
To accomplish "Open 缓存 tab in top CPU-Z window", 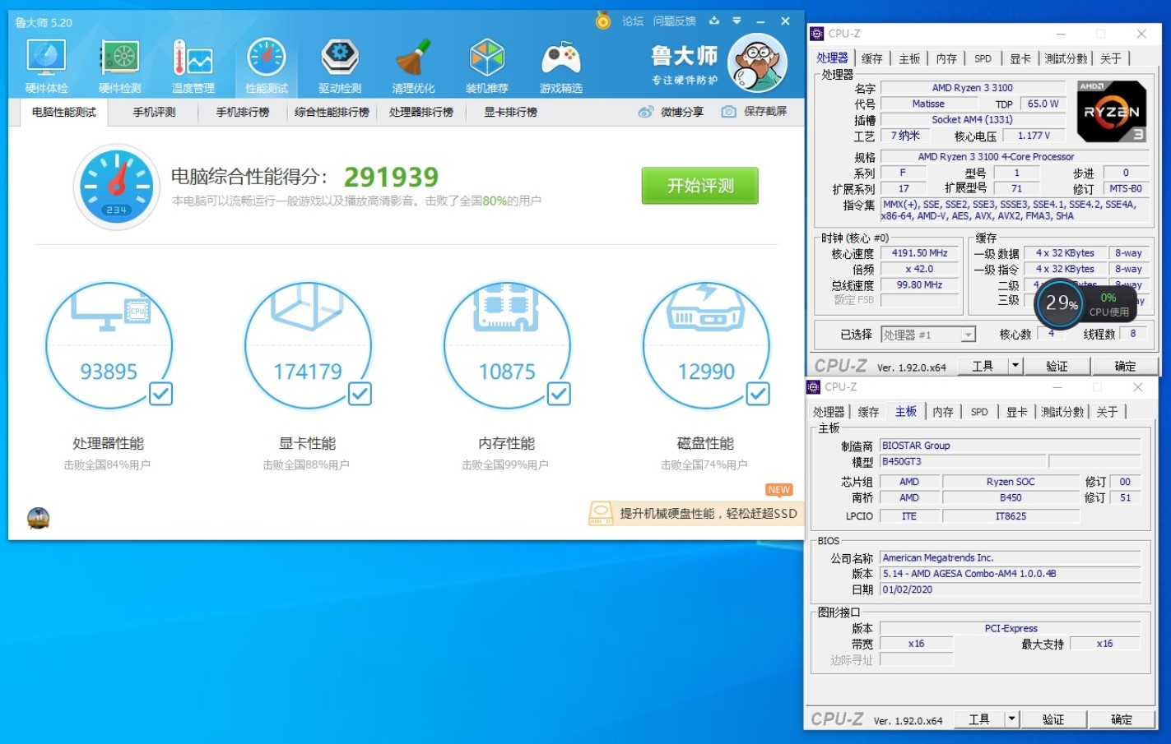I will (872, 58).
